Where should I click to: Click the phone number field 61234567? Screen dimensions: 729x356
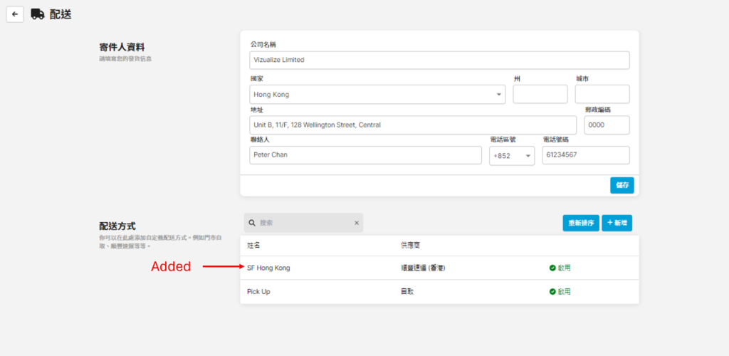tap(585, 155)
